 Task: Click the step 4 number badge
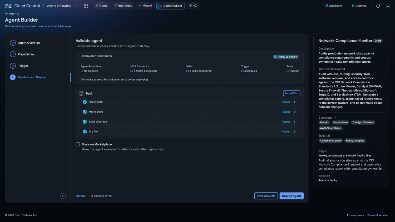(13, 77)
